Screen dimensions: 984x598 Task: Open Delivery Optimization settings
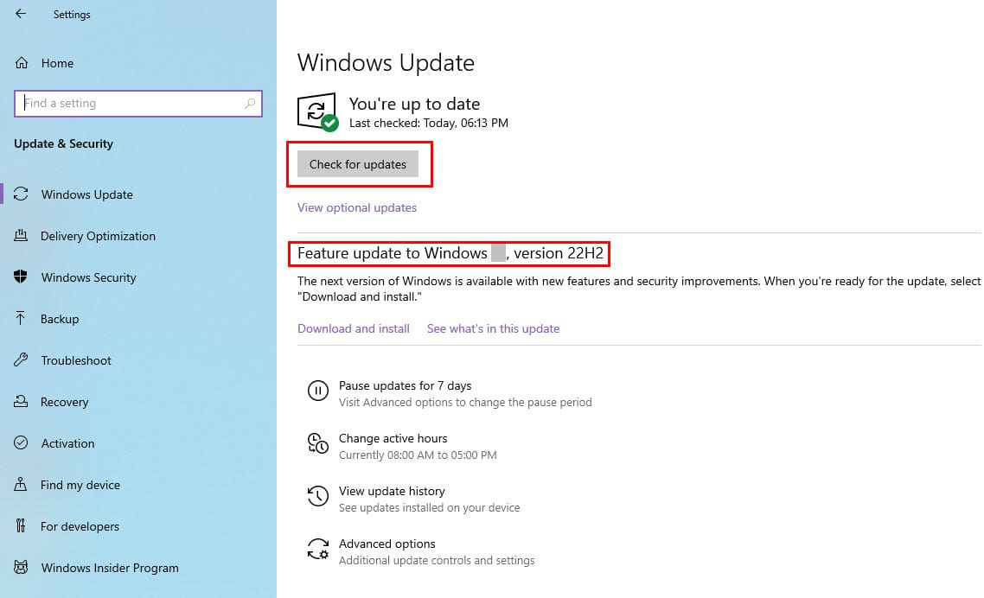click(98, 236)
